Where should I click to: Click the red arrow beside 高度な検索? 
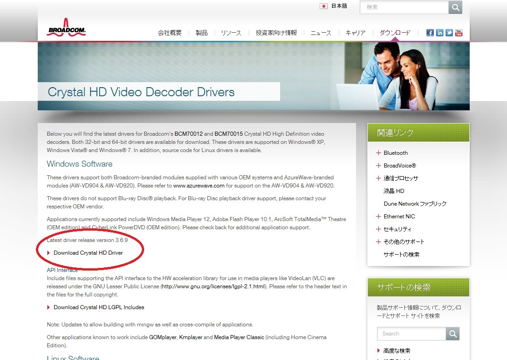[x=379, y=350]
